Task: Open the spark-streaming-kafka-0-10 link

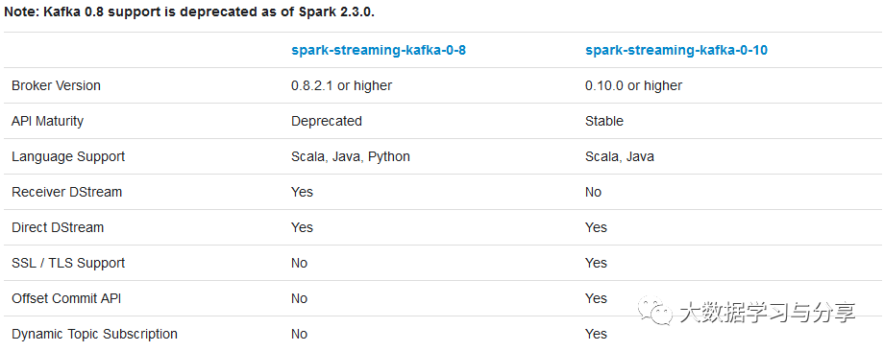Action: point(676,50)
